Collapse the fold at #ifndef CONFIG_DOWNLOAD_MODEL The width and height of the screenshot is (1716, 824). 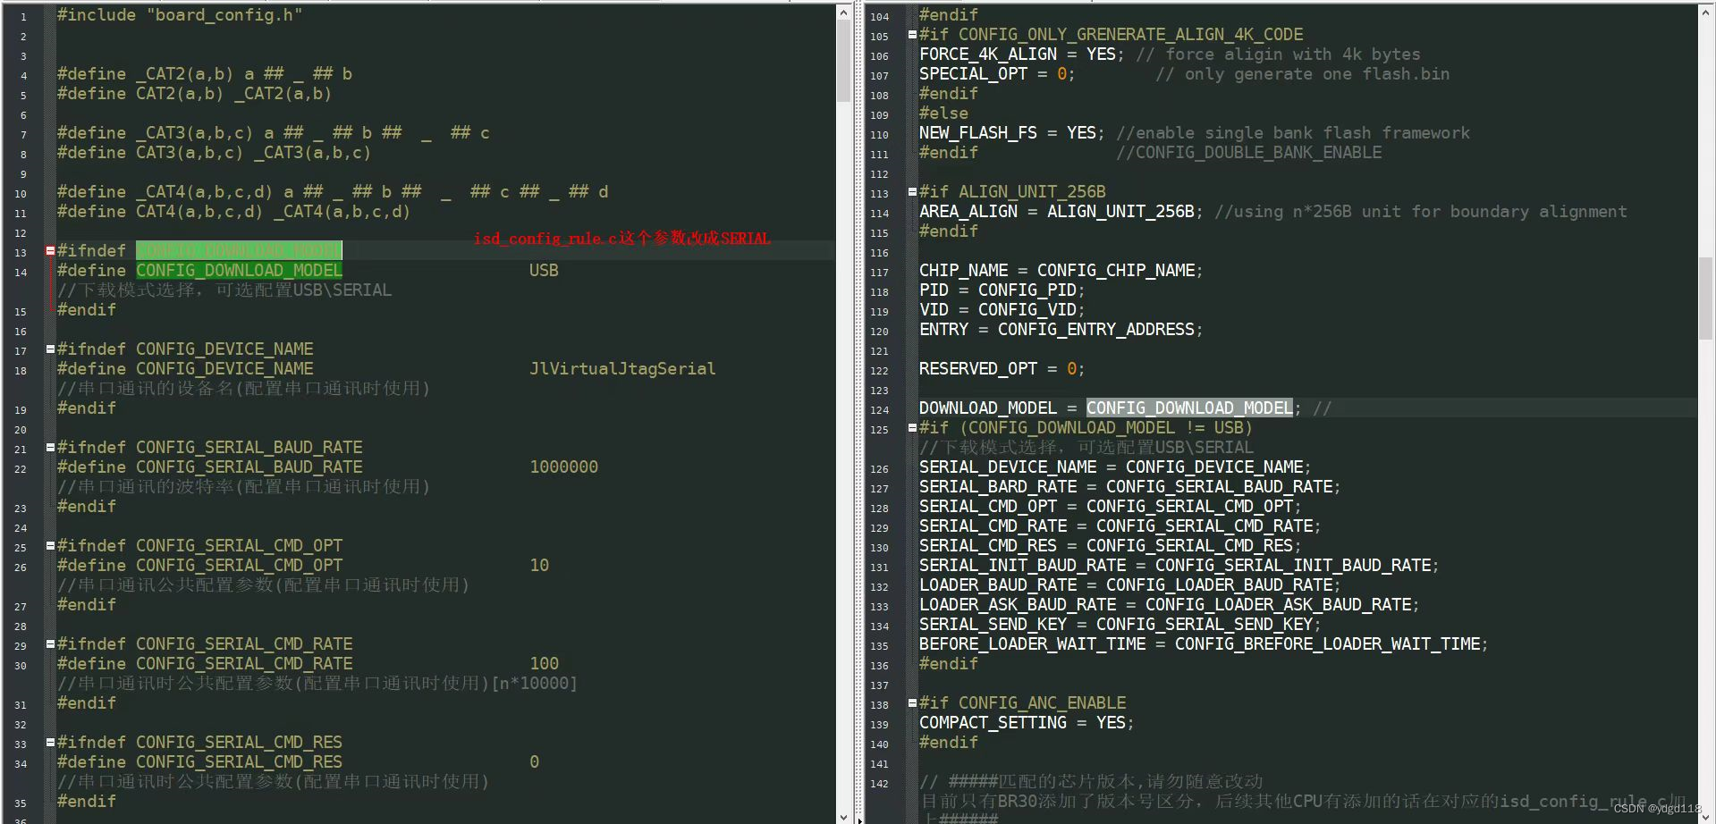[50, 251]
